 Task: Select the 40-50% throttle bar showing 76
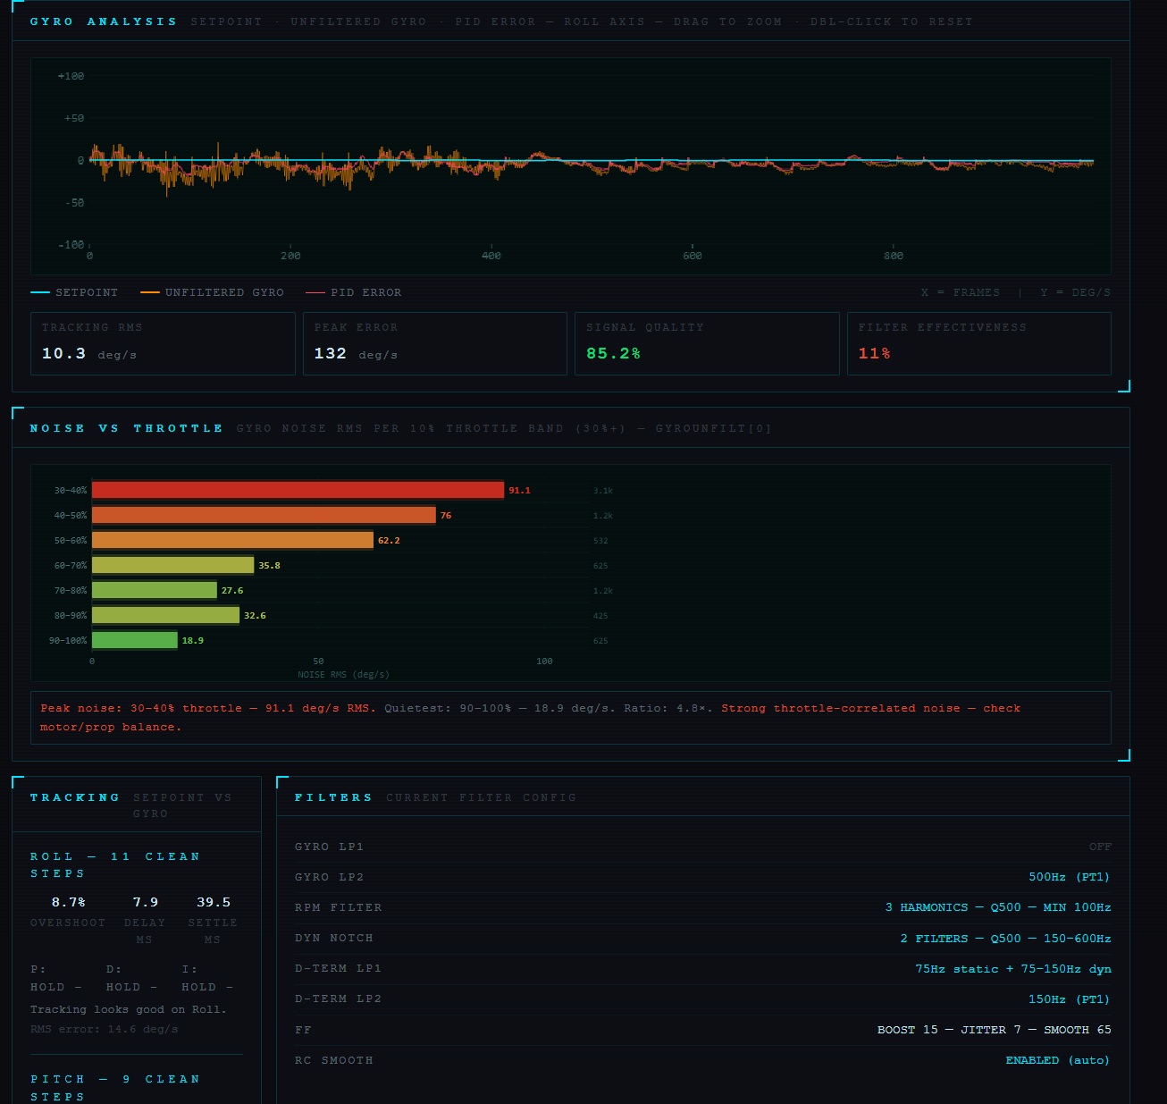pos(264,515)
